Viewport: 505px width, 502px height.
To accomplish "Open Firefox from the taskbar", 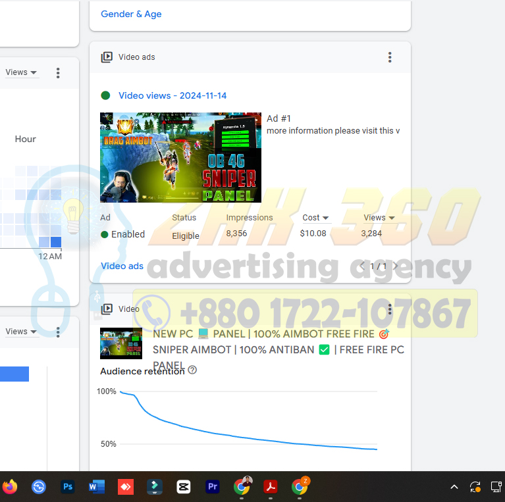I will [10, 487].
